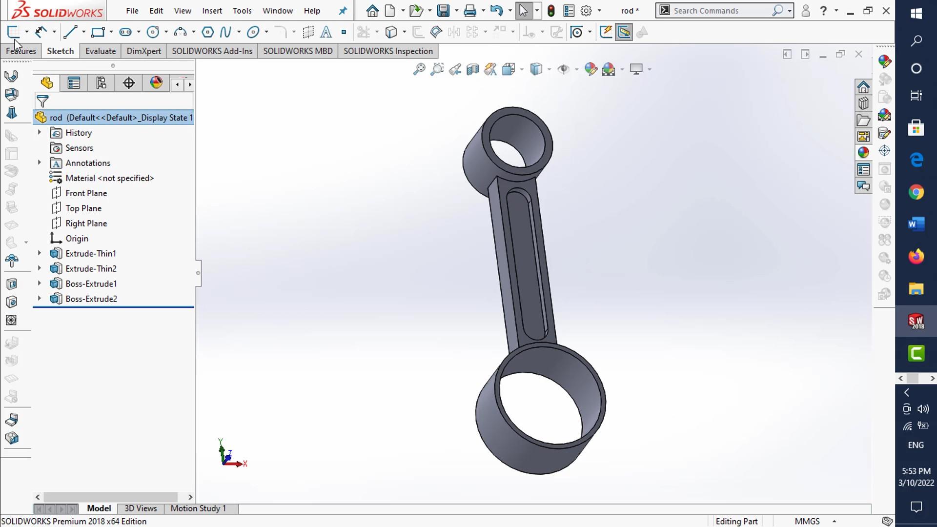The width and height of the screenshot is (937, 527).
Task: Open Edit Appearance colored ball tool
Action: click(x=591, y=69)
